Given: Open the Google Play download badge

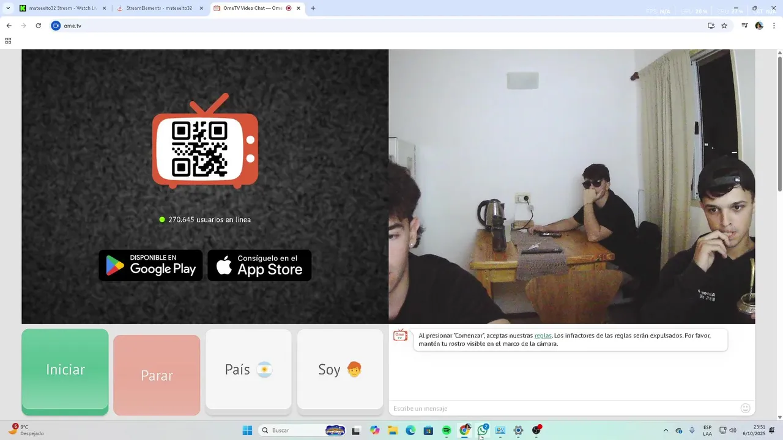Looking at the screenshot, I should point(150,265).
